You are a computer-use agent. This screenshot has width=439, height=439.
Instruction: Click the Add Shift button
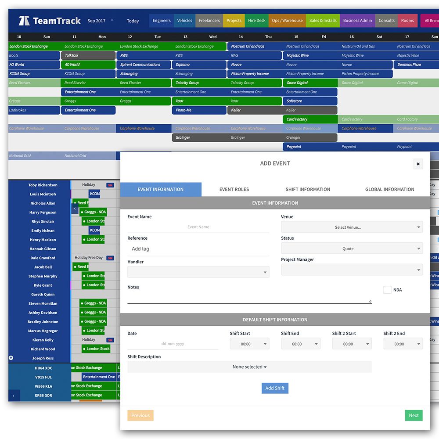coord(275,388)
